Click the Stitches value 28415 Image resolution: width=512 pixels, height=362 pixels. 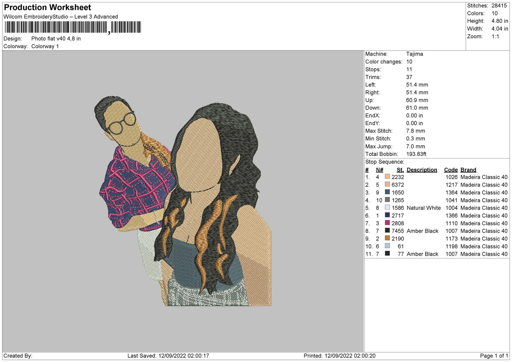(x=499, y=6)
